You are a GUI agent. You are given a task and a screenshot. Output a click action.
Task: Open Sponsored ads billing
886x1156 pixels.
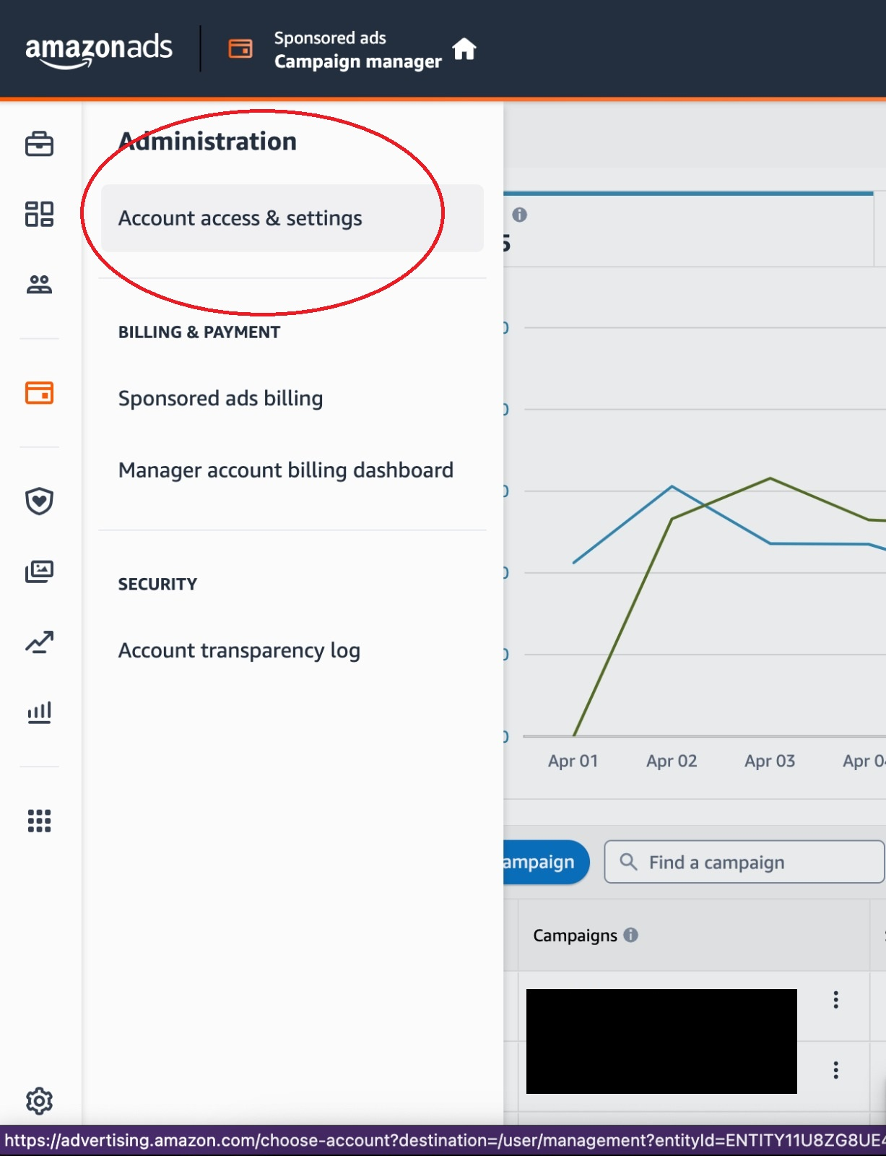click(x=220, y=399)
